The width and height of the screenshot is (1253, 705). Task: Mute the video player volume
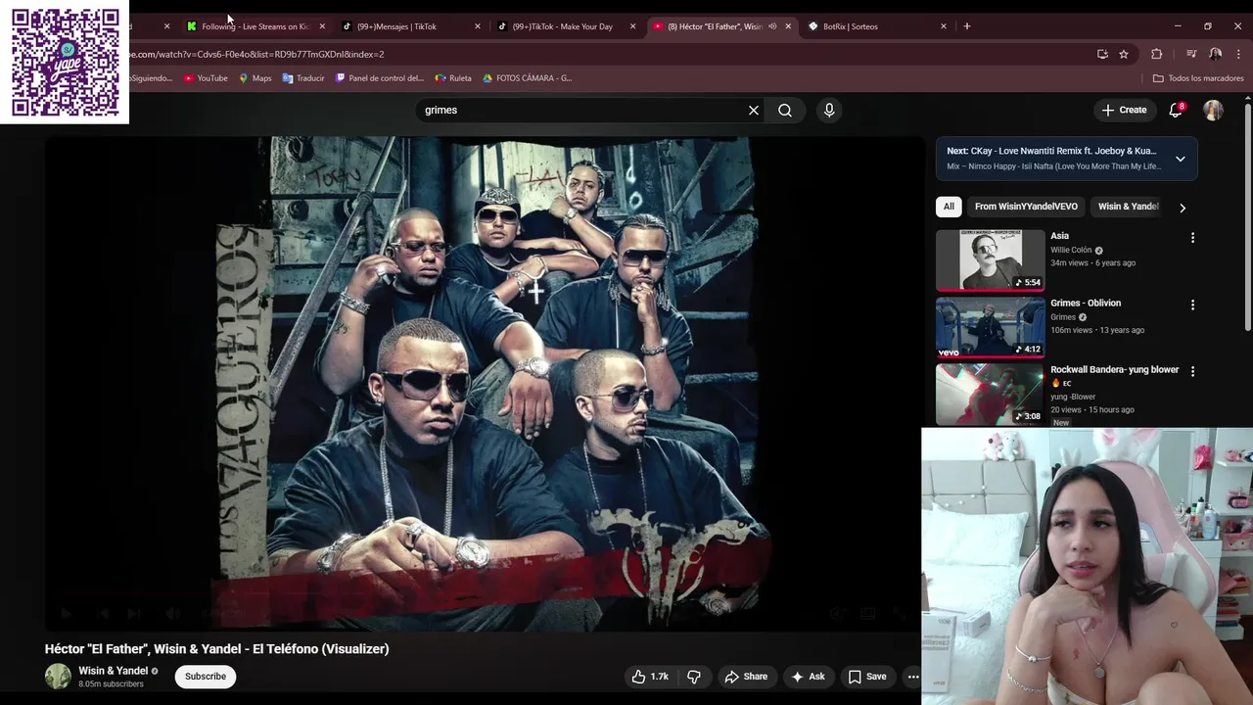tap(172, 614)
